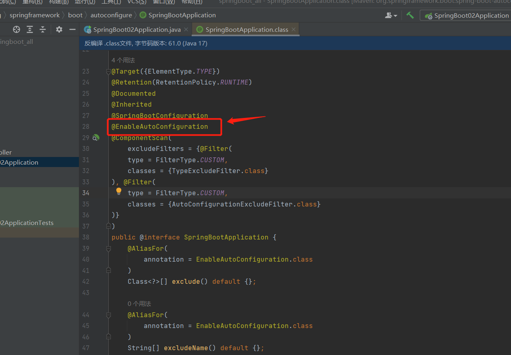Click the @Inherited annotation text

click(x=132, y=105)
